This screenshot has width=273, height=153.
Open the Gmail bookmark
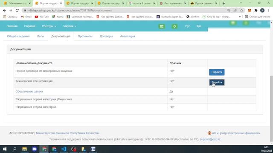pyautogui.click(x=26, y=17)
